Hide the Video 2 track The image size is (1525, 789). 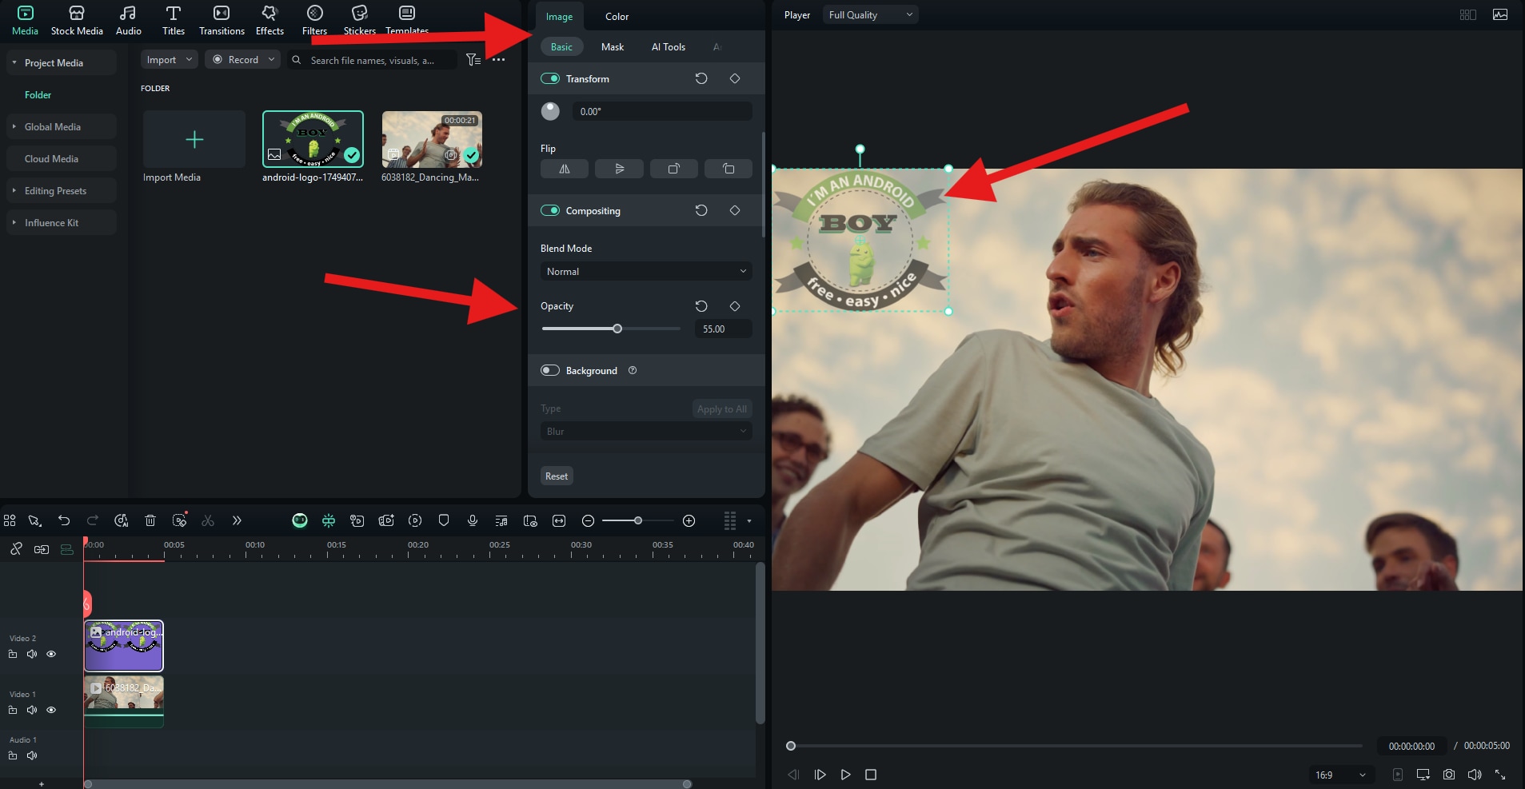51,654
